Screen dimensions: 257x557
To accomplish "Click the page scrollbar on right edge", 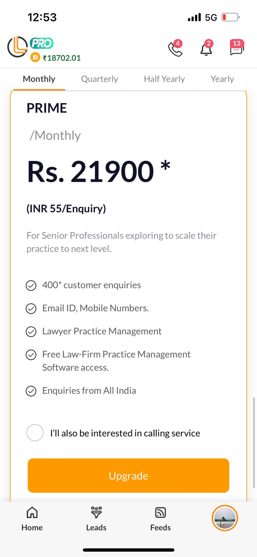I will pyautogui.click(x=254, y=442).
